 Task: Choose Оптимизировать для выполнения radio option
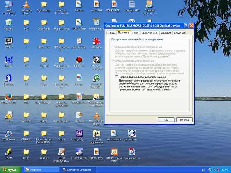(x=113, y=61)
